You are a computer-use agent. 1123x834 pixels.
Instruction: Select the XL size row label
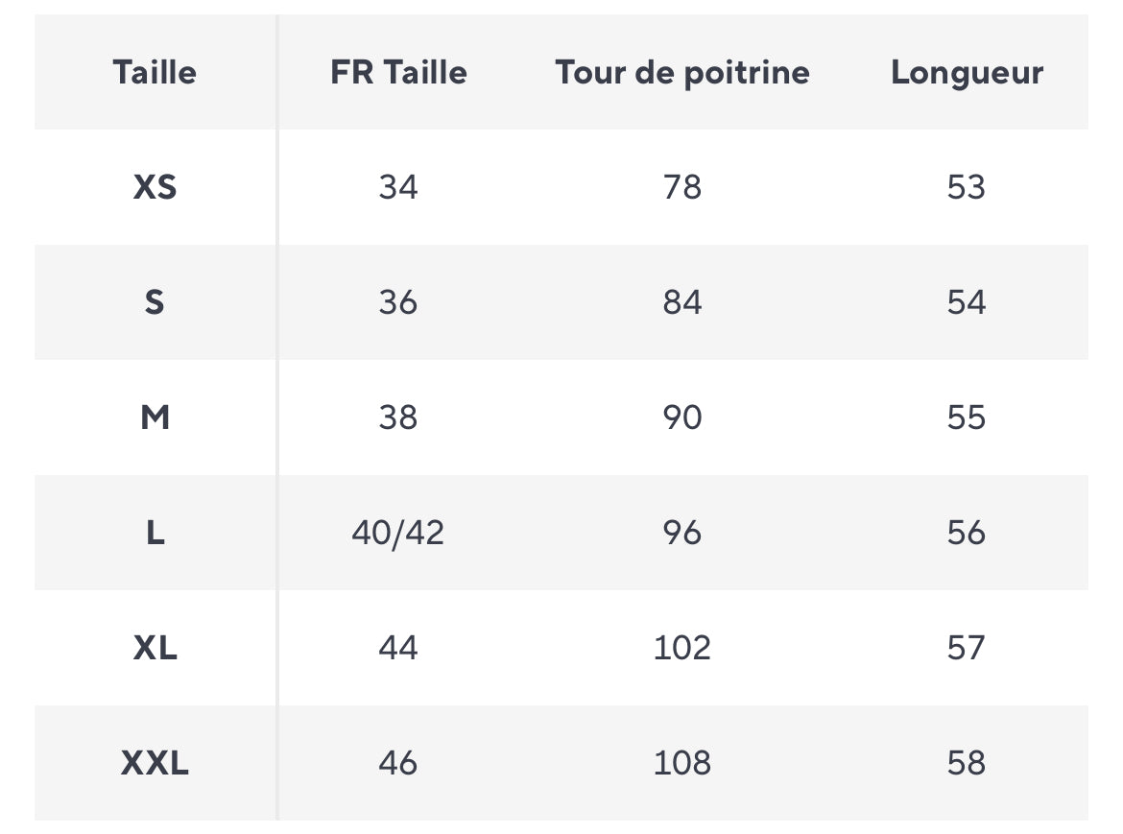[x=155, y=648]
